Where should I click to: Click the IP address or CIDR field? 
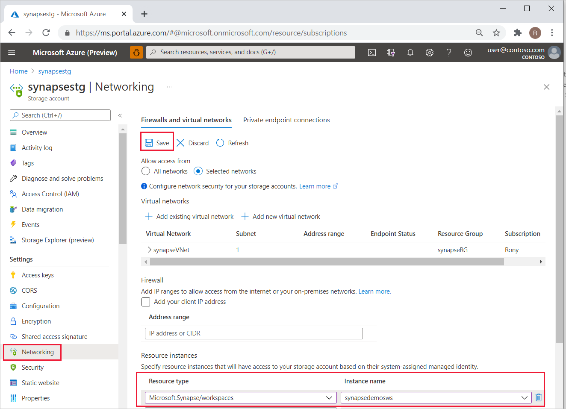[254, 333]
